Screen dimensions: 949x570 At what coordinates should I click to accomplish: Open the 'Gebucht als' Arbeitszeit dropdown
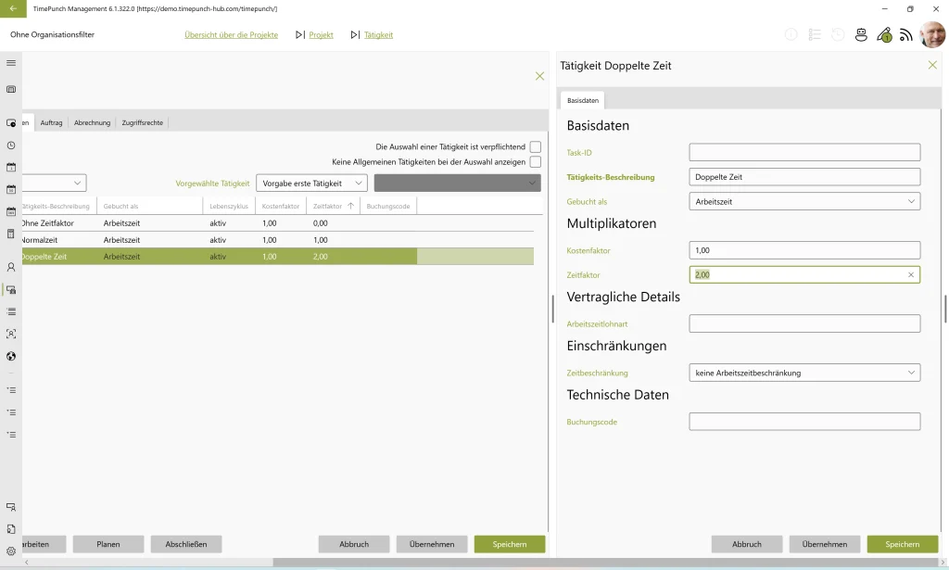pos(804,201)
